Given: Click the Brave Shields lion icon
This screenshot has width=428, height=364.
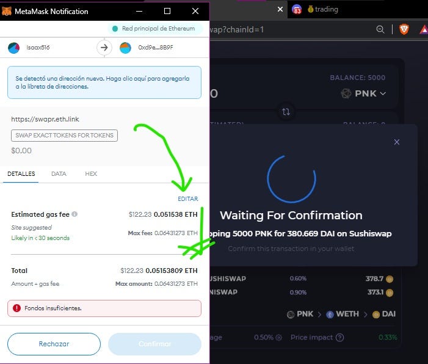Looking at the screenshot, I should tap(404, 29).
